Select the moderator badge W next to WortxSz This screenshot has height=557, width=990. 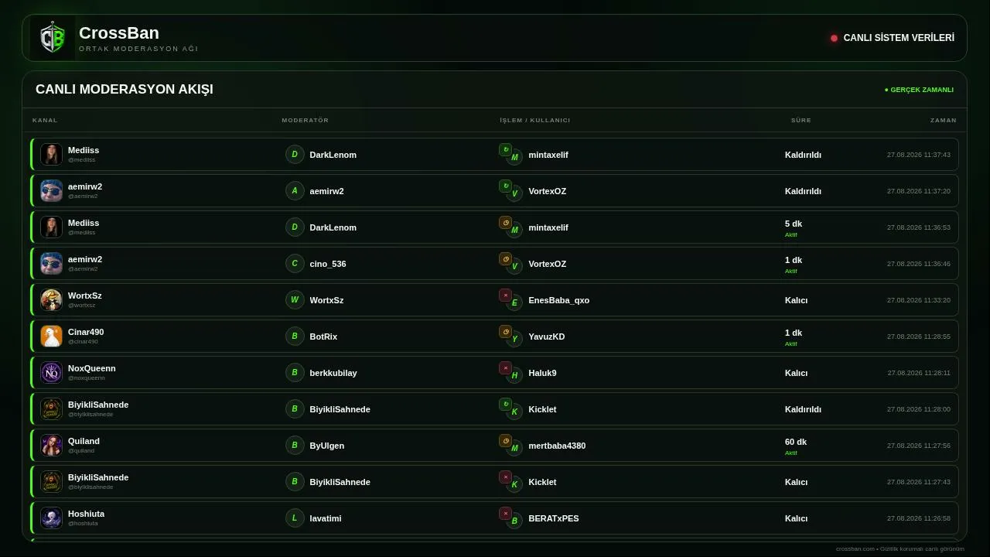[x=295, y=300]
